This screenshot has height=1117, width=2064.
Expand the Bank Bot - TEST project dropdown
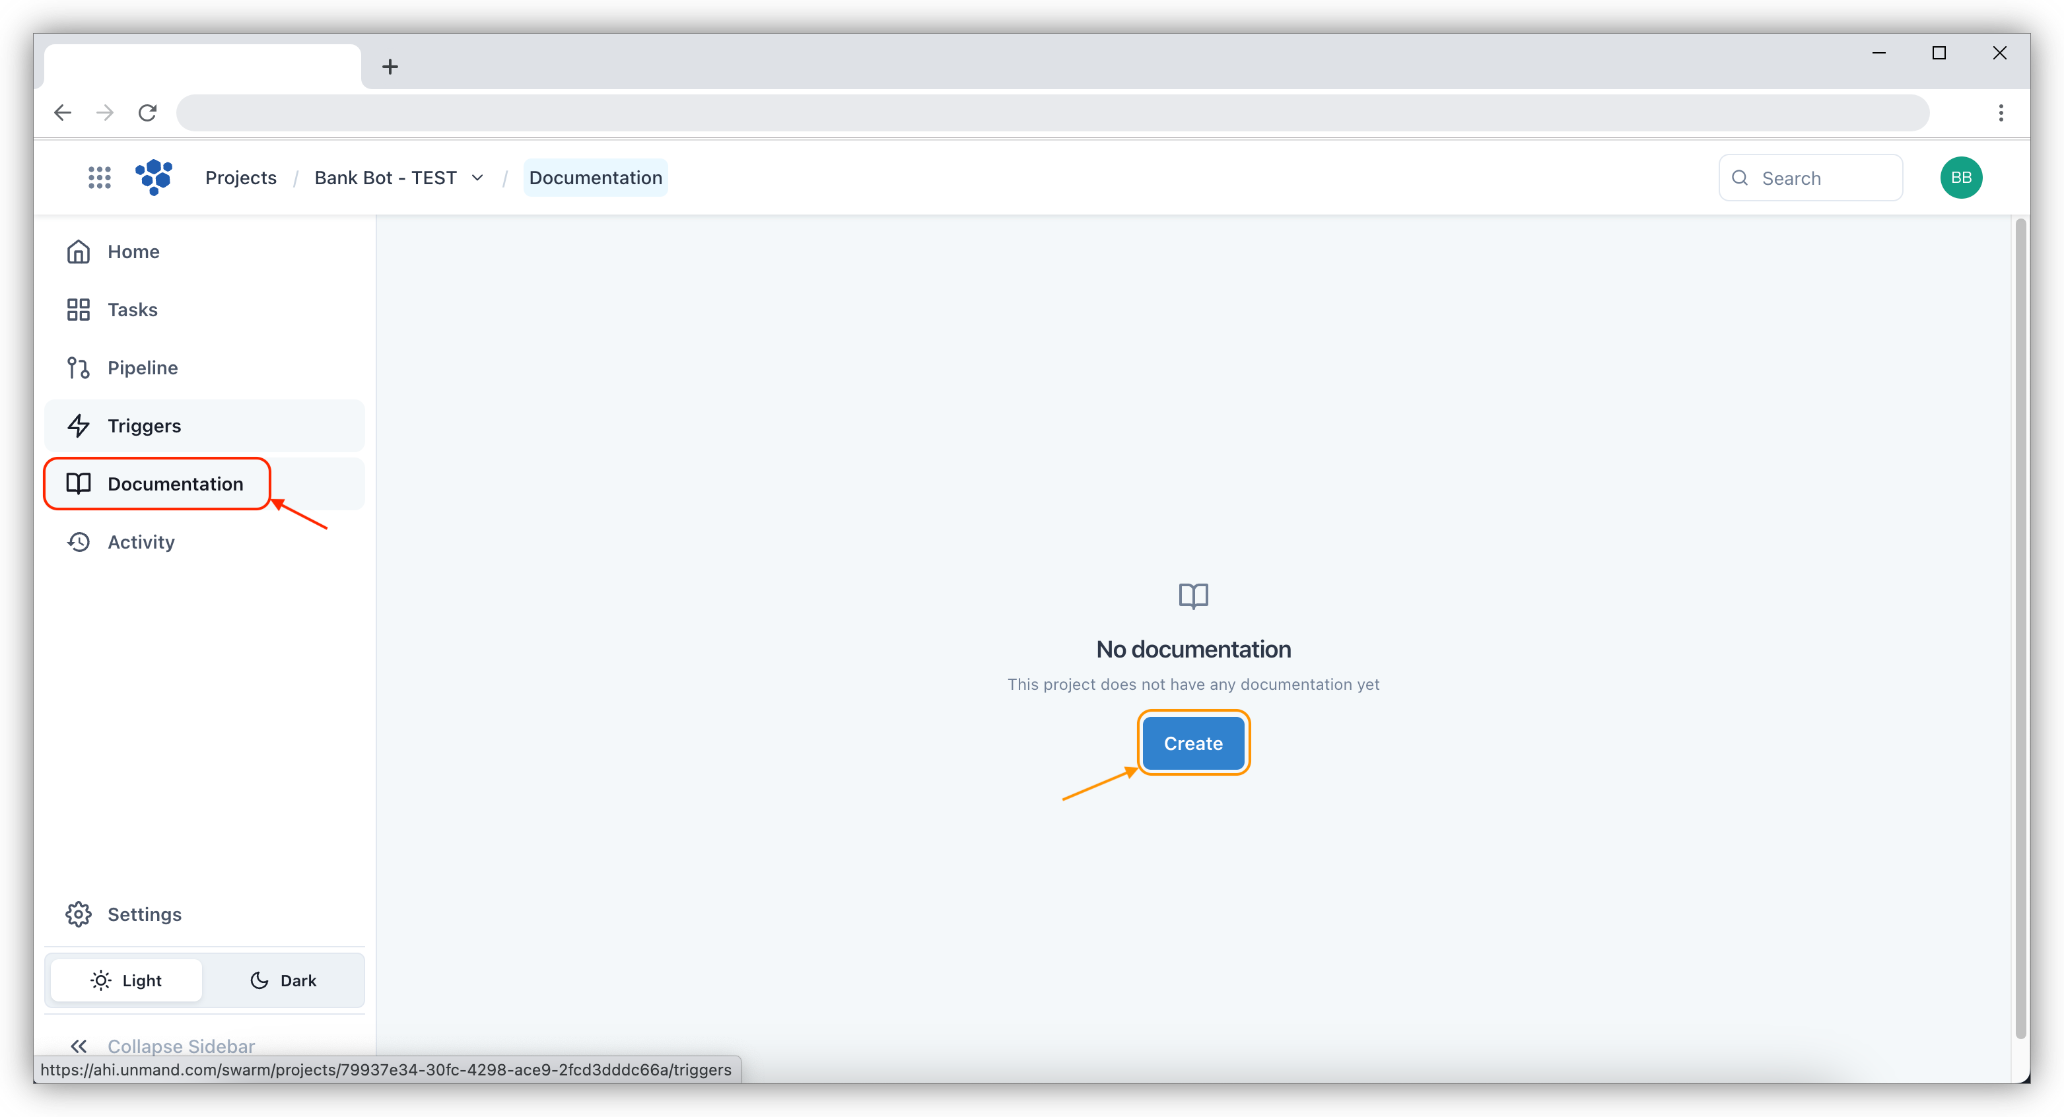coord(478,177)
